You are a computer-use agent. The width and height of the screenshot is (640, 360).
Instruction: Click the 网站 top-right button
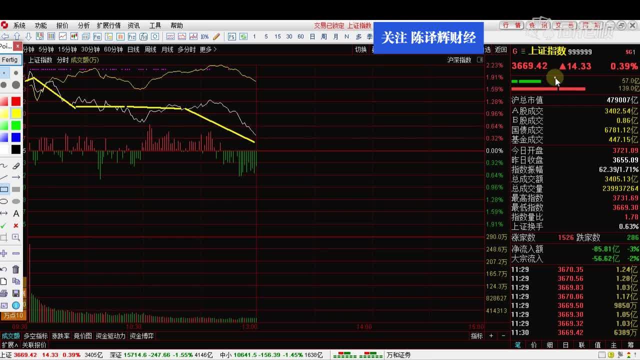590,25
